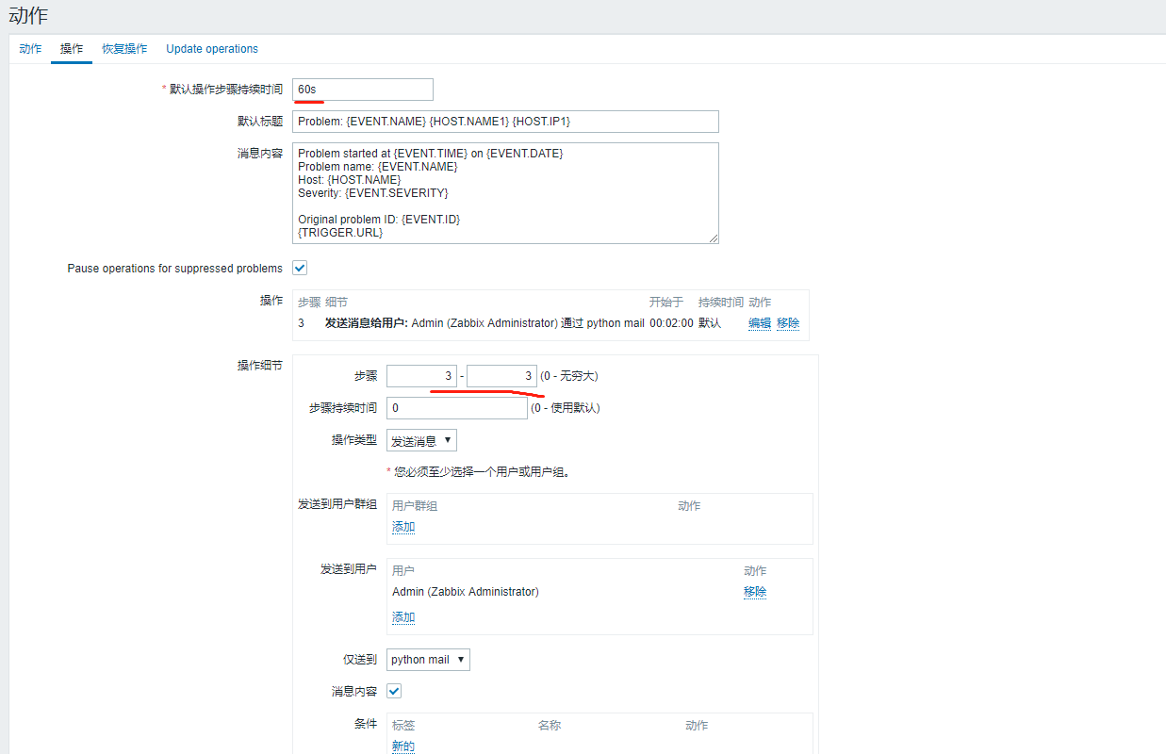Add a user with 添加 under 发送到用户

[x=402, y=616]
